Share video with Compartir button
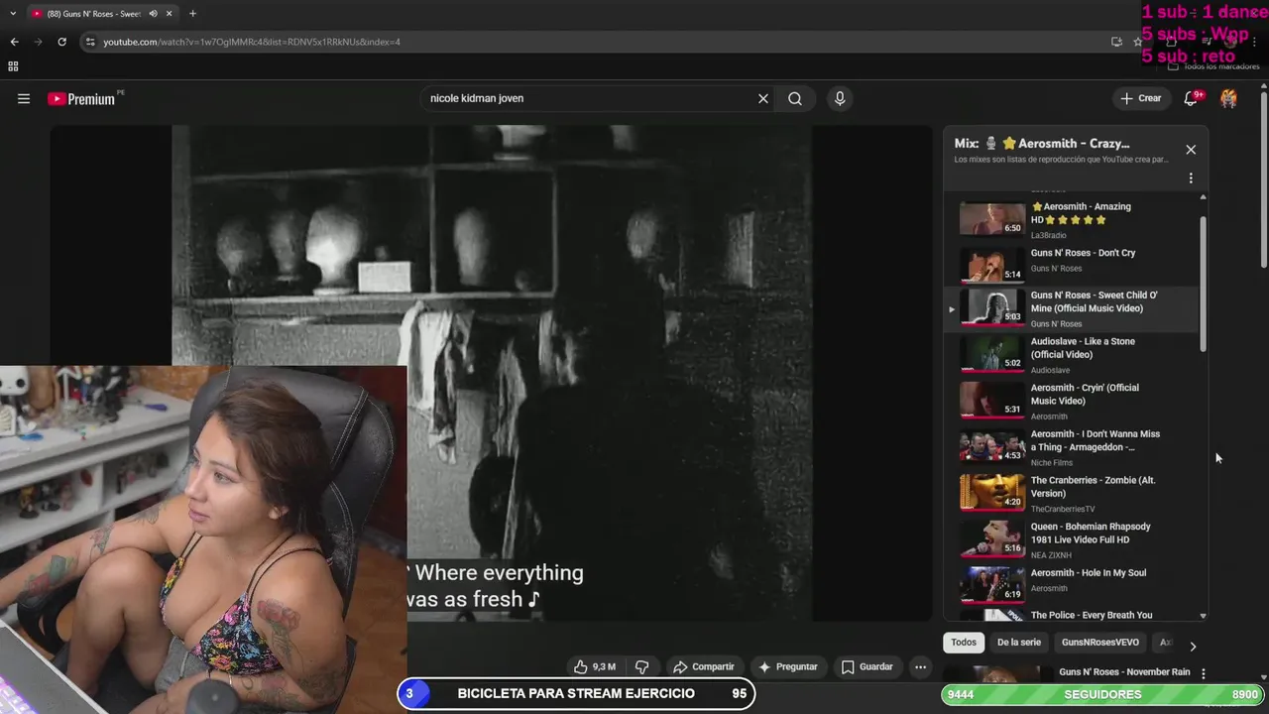Screen dimensions: 1269x714 pos(703,666)
